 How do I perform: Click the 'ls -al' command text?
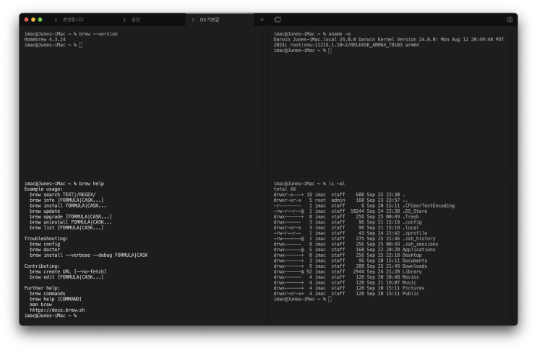pyautogui.click(x=337, y=183)
